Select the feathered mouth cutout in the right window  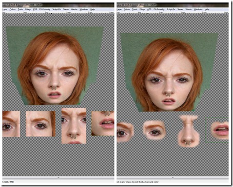(220, 130)
